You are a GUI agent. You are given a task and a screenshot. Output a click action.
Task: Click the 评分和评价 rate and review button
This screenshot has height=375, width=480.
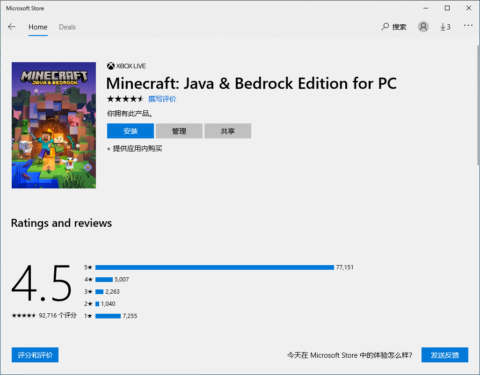click(35, 355)
